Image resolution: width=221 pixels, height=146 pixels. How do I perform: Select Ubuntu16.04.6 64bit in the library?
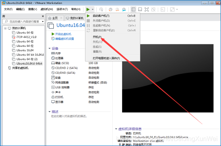click(x=27, y=63)
